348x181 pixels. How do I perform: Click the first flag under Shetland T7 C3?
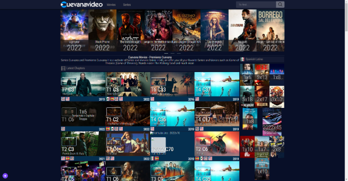tap(63, 99)
